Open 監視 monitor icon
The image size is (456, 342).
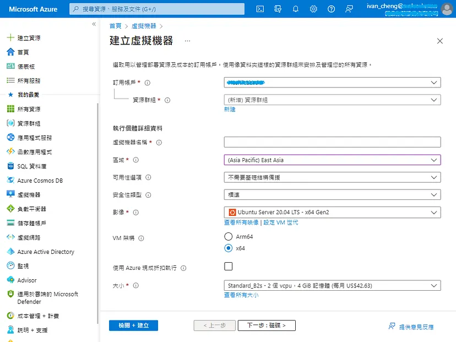10,265
